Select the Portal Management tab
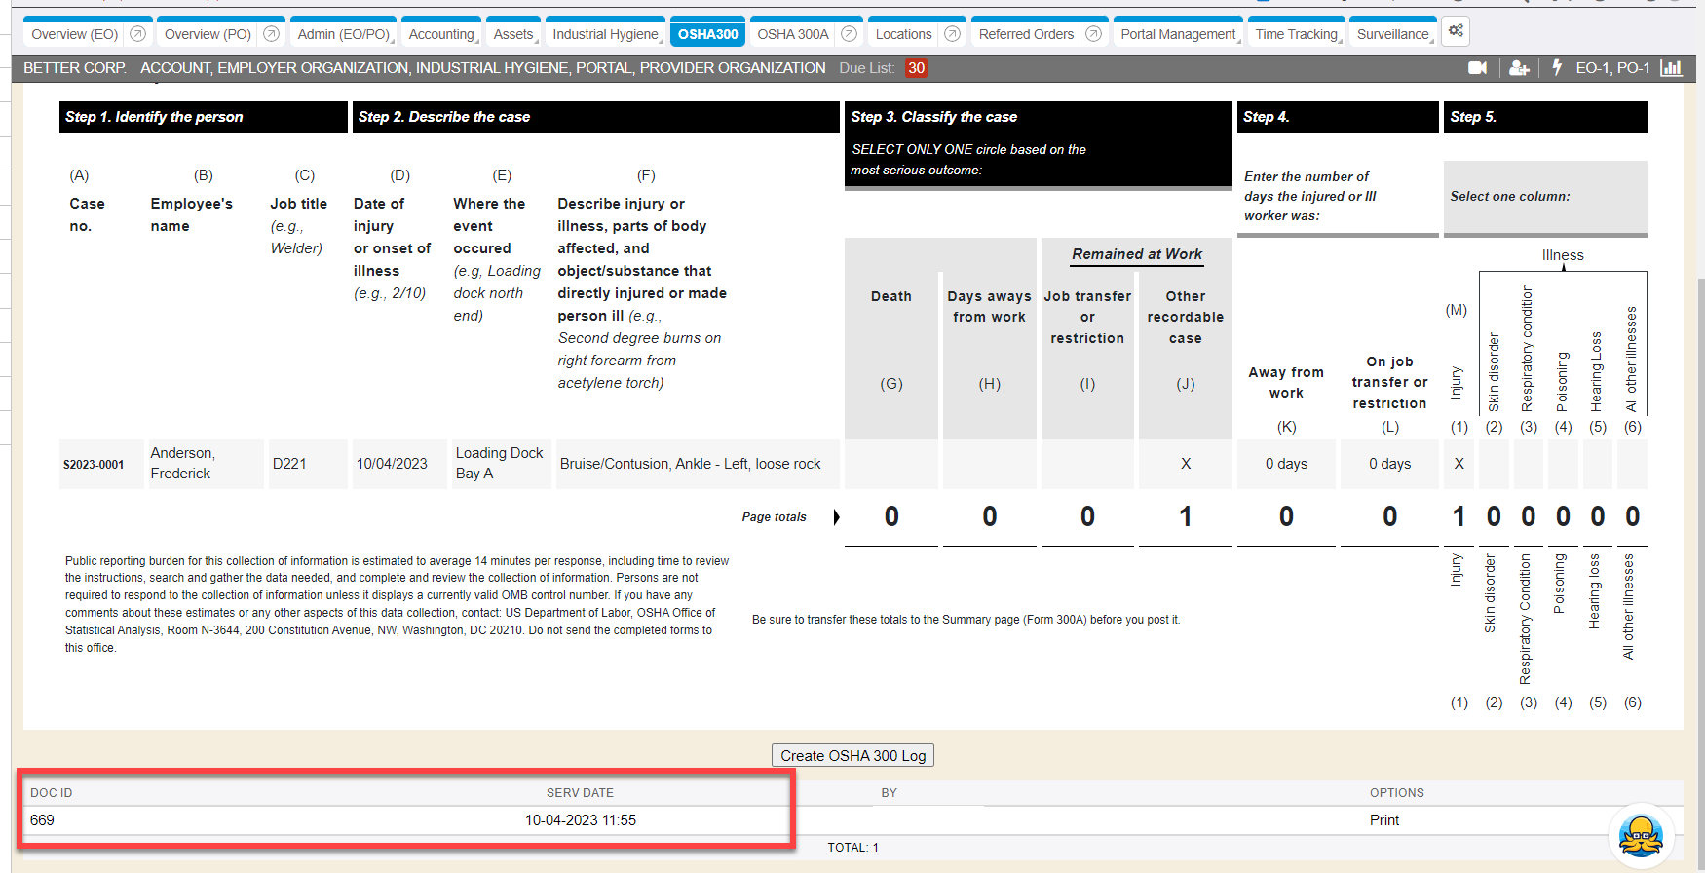This screenshot has height=873, width=1705. (x=1178, y=34)
